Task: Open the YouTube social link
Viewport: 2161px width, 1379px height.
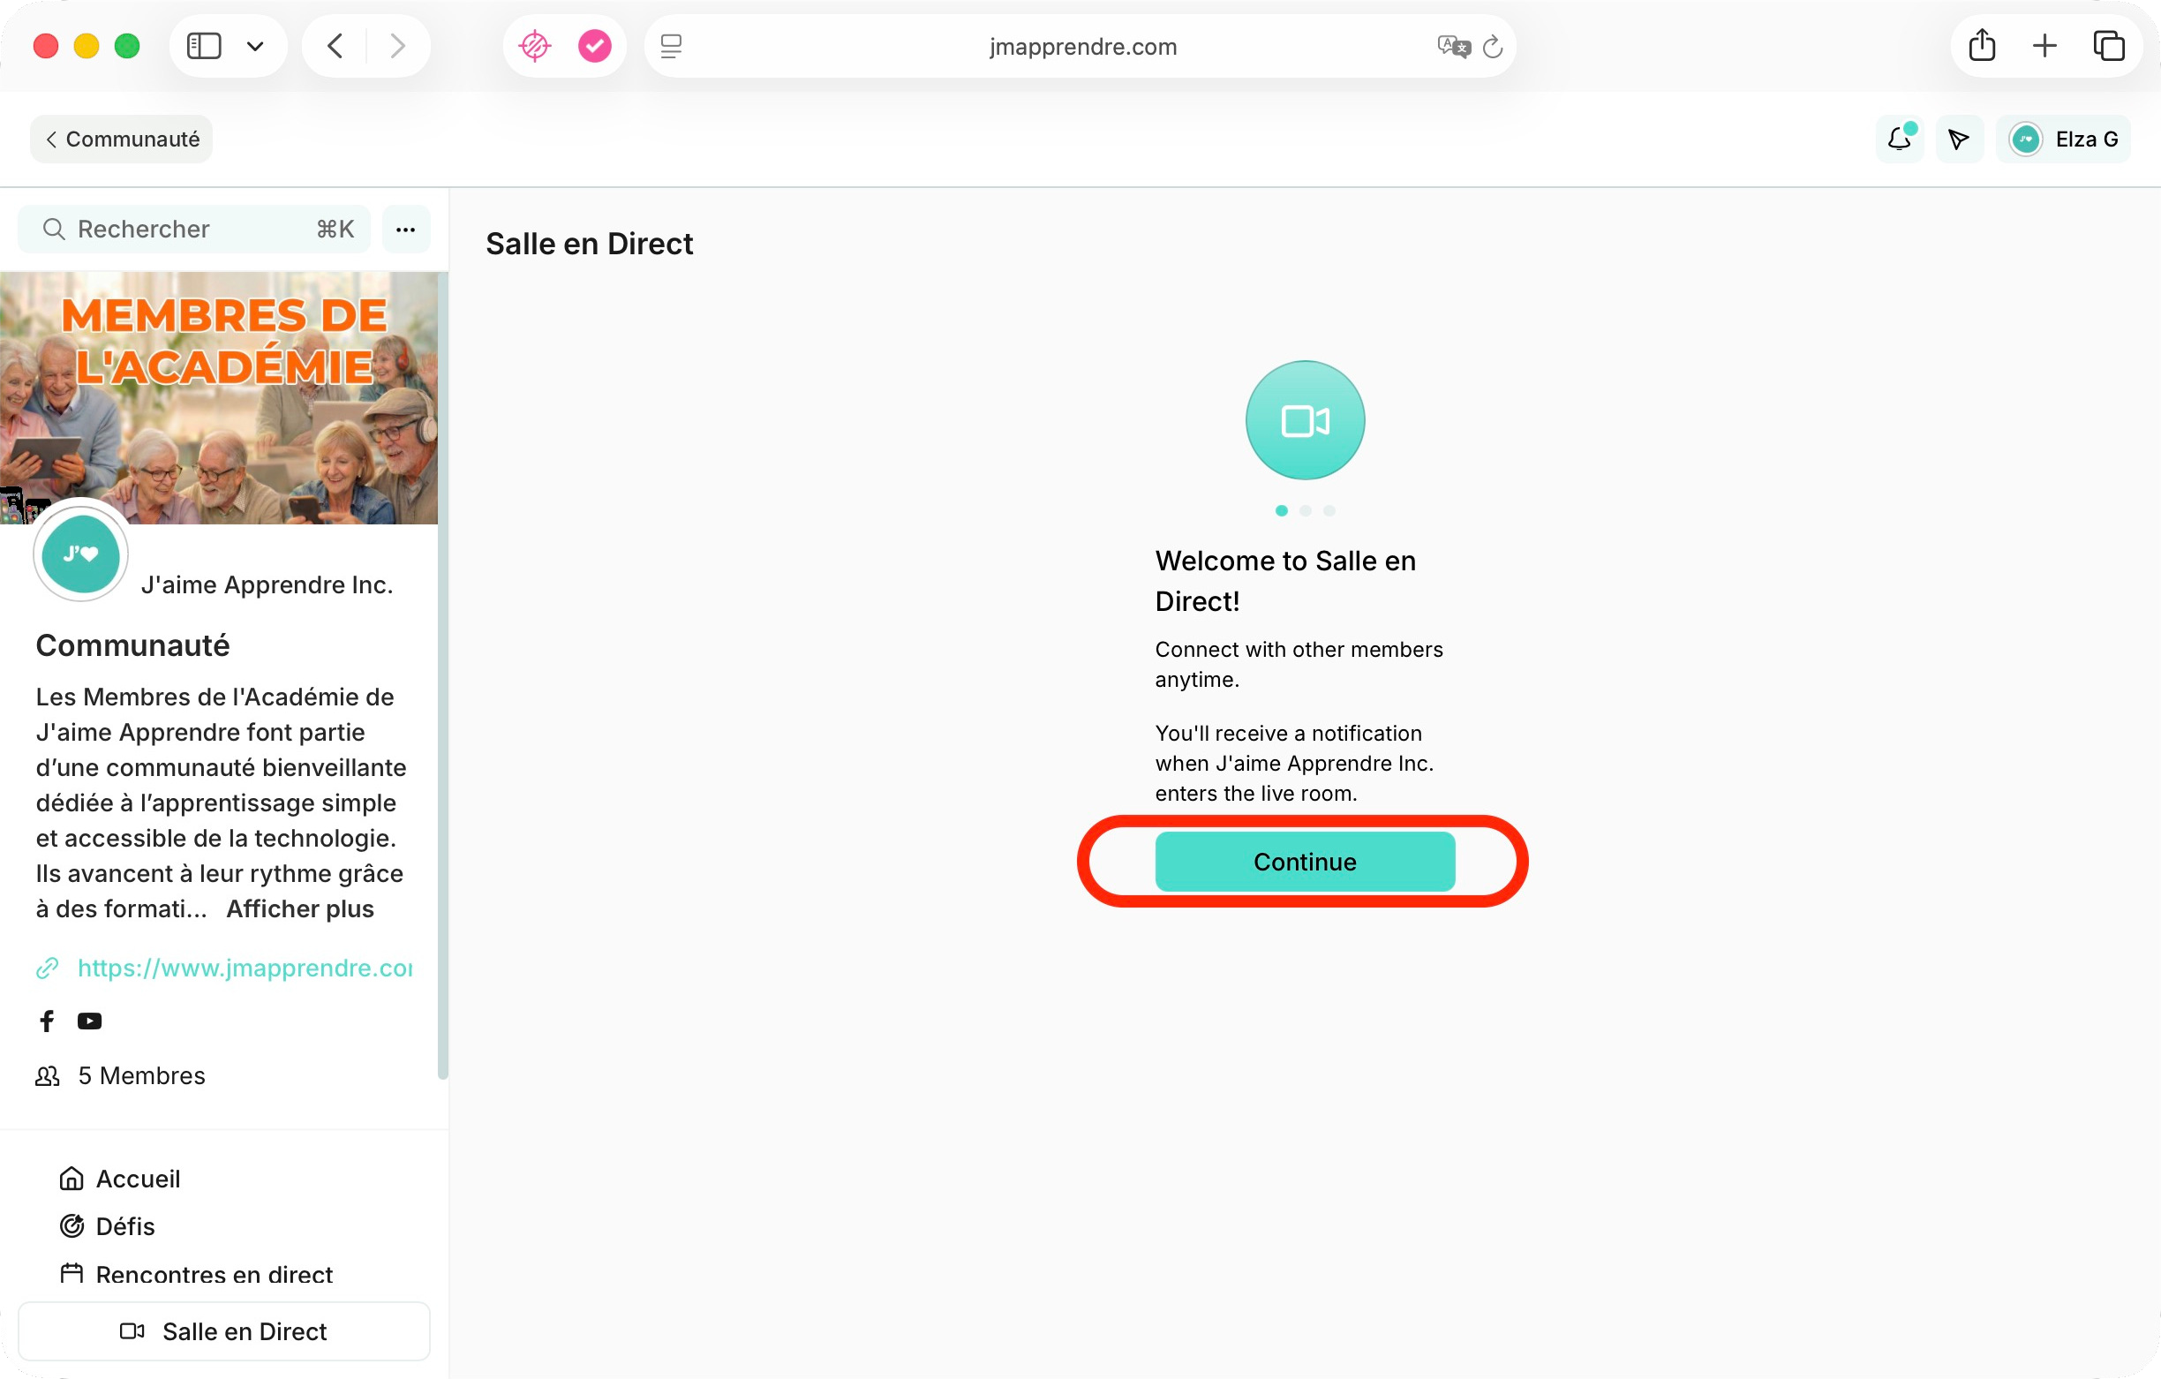Action: click(x=90, y=1021)
